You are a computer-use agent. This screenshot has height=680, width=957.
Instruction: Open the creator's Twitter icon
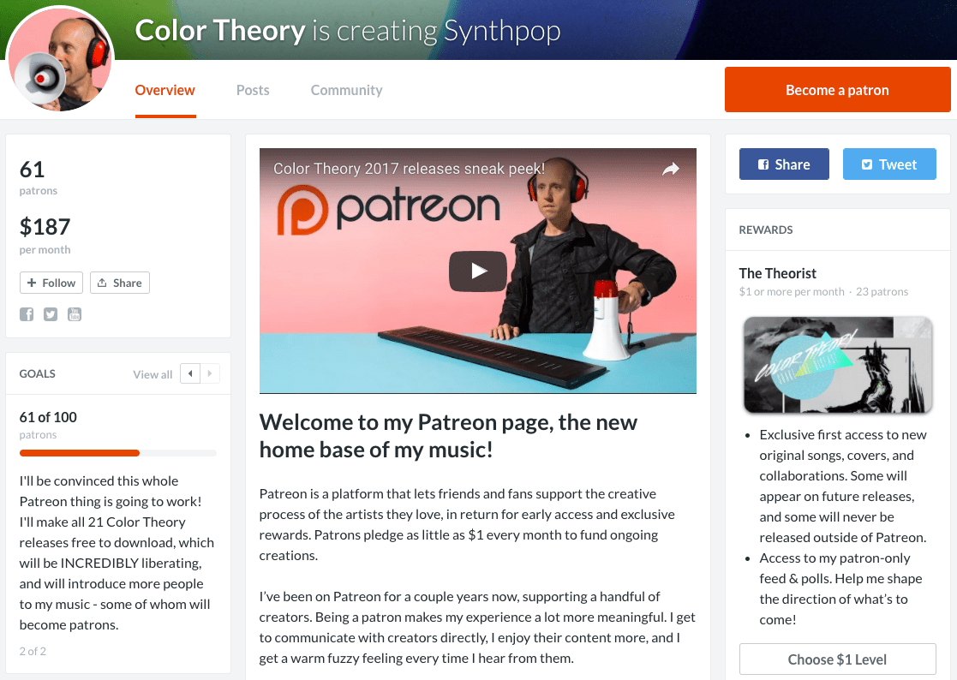tap(51, 314)
